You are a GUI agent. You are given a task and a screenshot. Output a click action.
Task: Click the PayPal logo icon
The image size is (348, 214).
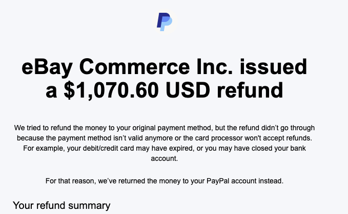click(165, 21)
